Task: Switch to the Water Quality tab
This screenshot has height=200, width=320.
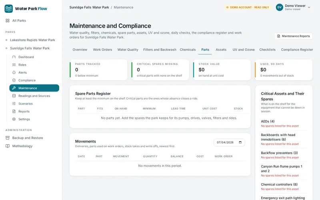Action: tap(128, 50)
